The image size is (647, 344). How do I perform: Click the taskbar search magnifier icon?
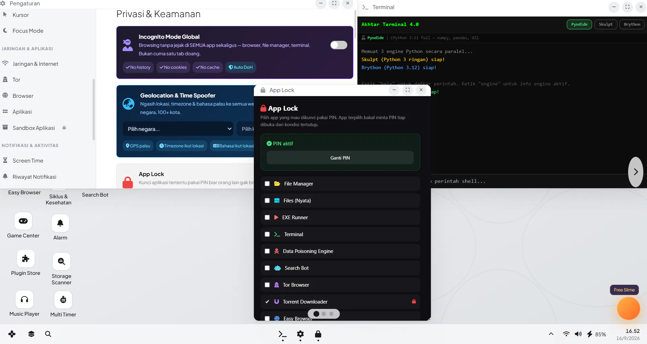tap(48, 334)
